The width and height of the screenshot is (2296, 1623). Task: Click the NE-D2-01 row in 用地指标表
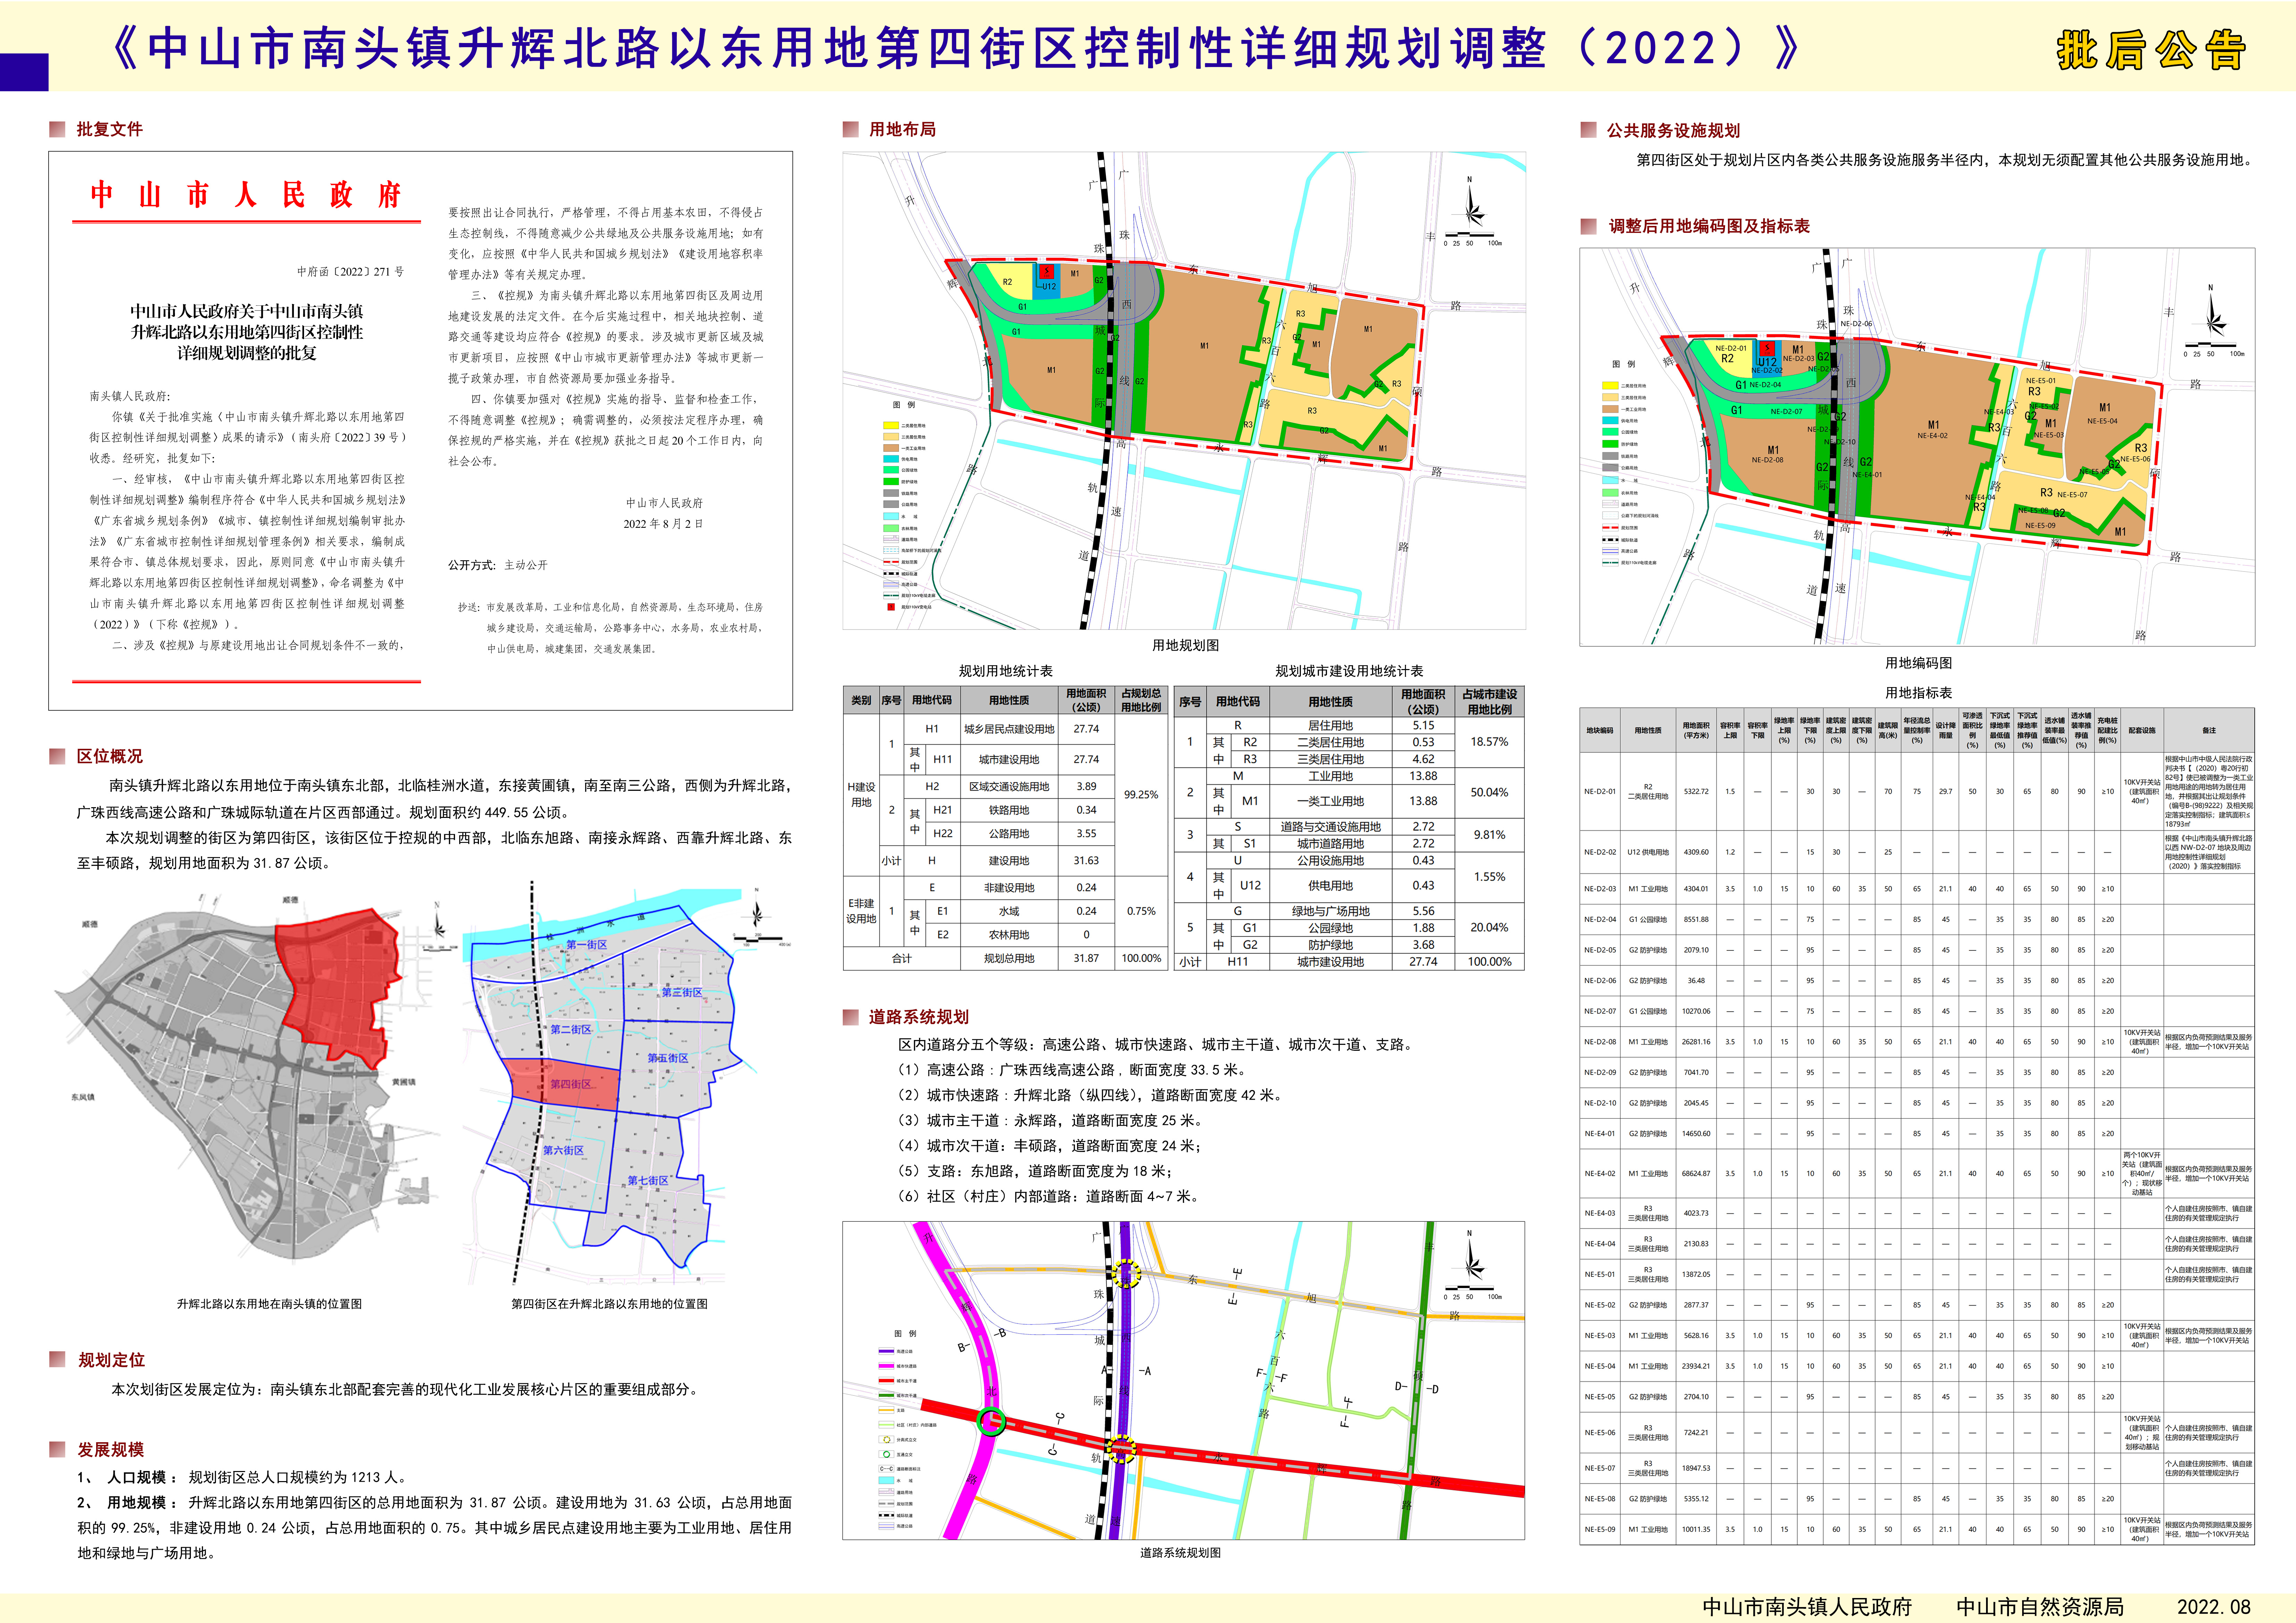(1917, 791)
